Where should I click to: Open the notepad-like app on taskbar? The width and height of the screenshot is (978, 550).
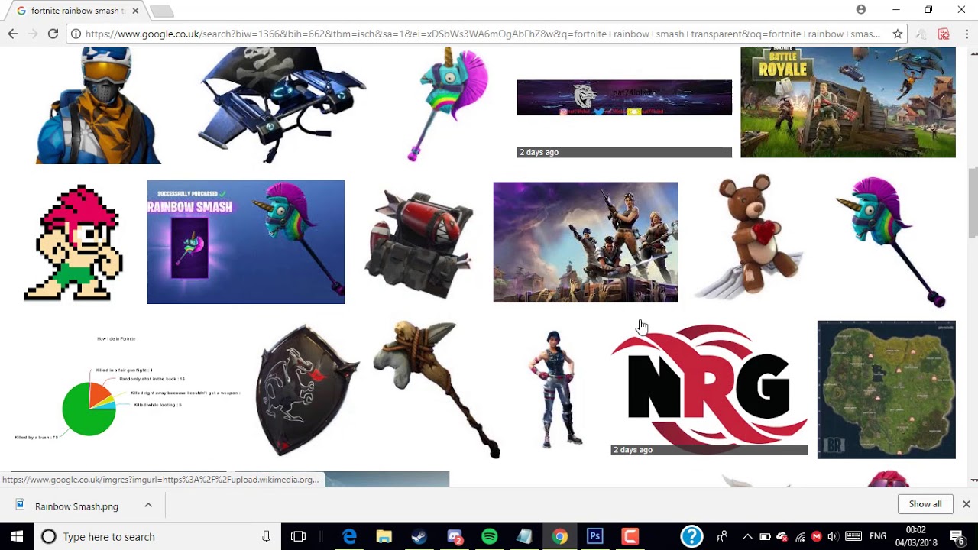click(x=524, y=536)
